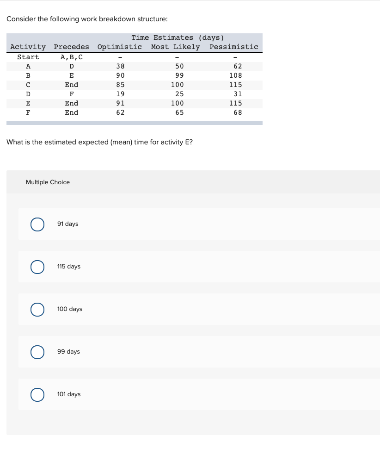Select the 91 days radio button
380x461 pixels.
[x=37, y=224]
